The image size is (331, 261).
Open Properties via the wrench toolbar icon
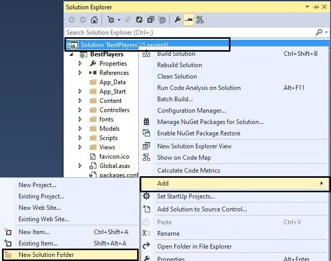(177, 20)
